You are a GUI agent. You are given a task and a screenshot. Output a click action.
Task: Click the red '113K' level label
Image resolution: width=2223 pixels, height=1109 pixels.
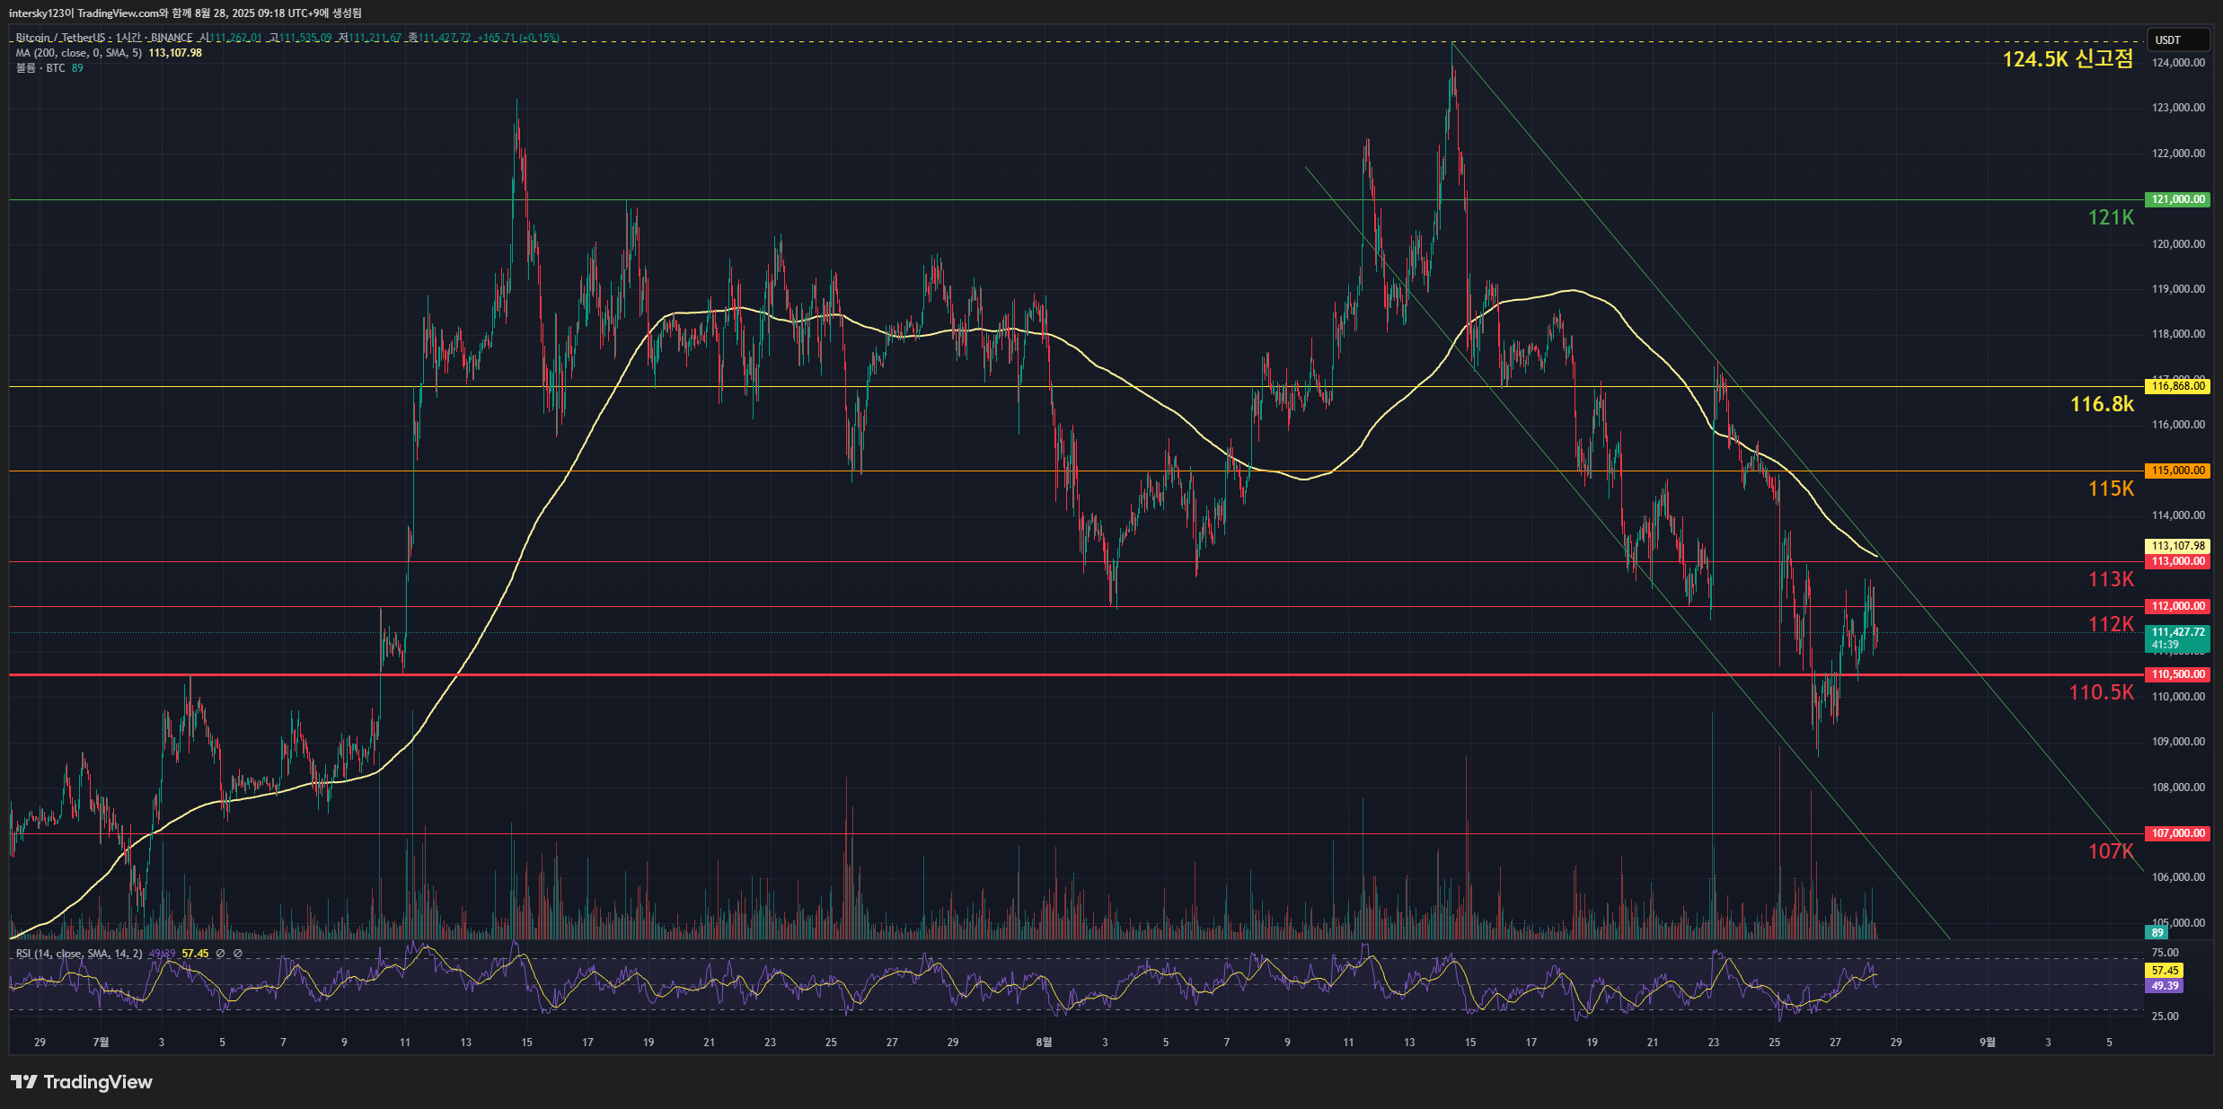click(2111, 579)
